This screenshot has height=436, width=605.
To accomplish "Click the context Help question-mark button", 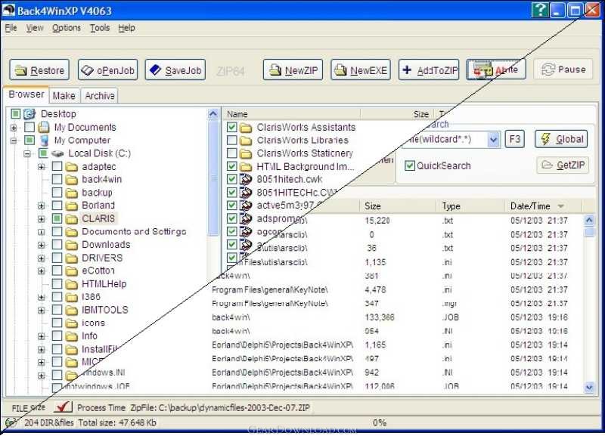I will 540,10.
